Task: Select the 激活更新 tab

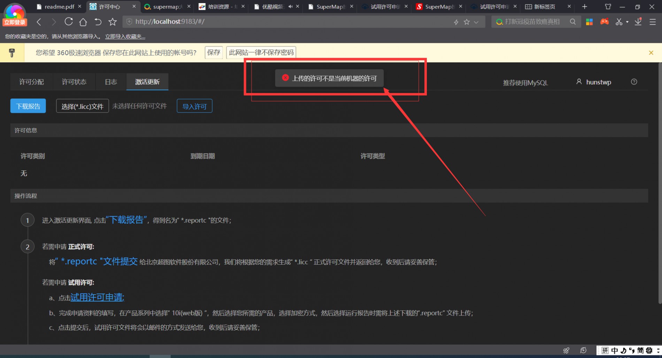Action: pos(147,82)
